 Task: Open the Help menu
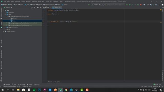click(61, 2)
